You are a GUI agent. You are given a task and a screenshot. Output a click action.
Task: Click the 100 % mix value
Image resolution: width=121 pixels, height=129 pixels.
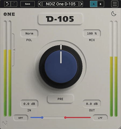pos(92,33)
